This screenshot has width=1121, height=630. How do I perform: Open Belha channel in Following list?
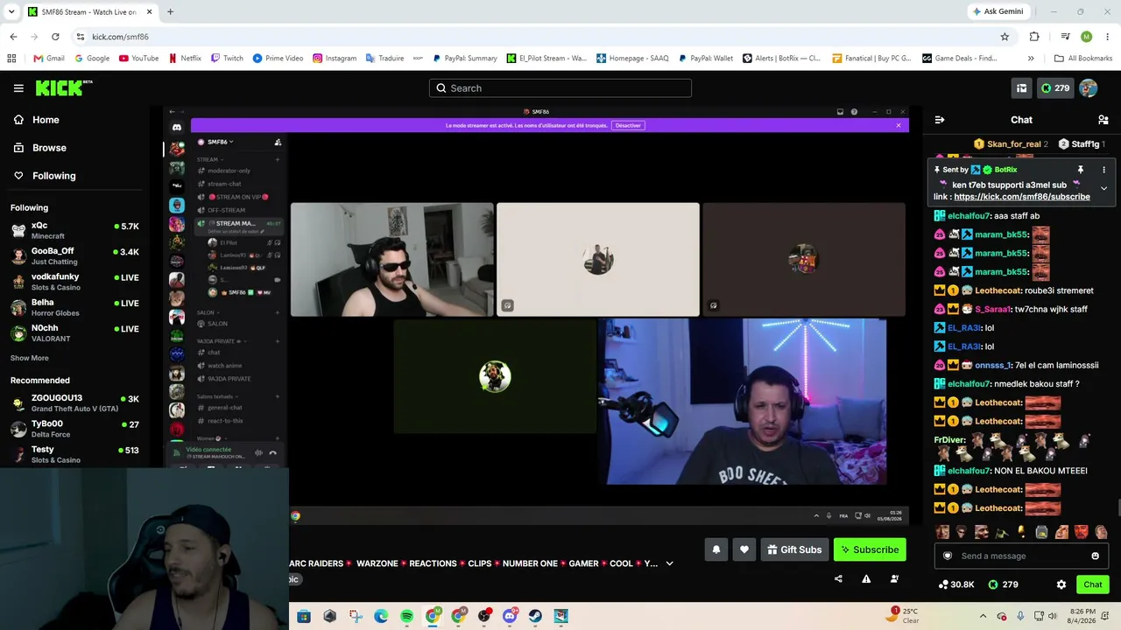point(74,307)
